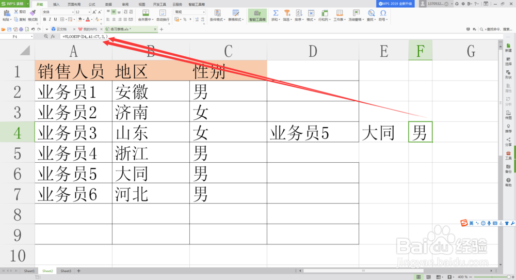Click the Name Box showing F4
Viewport: 516px width, 280px height.
pos(17,37)
